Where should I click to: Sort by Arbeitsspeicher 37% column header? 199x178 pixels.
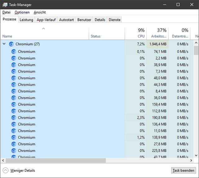tap(158, 34)
